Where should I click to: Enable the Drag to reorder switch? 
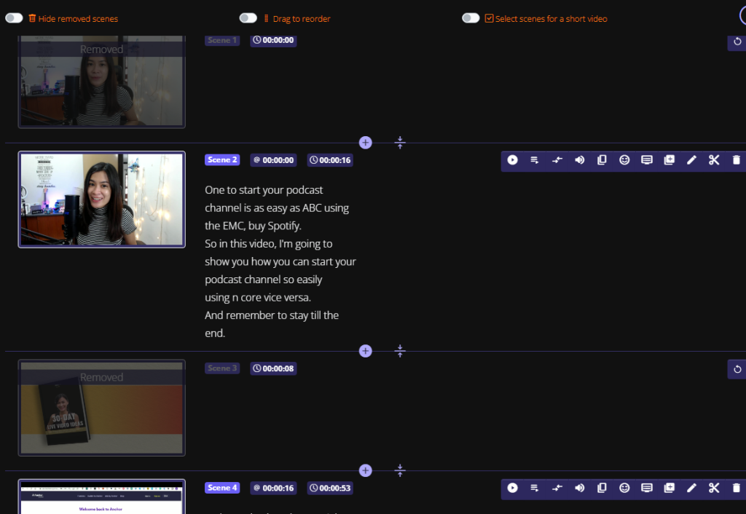[248, 18]
